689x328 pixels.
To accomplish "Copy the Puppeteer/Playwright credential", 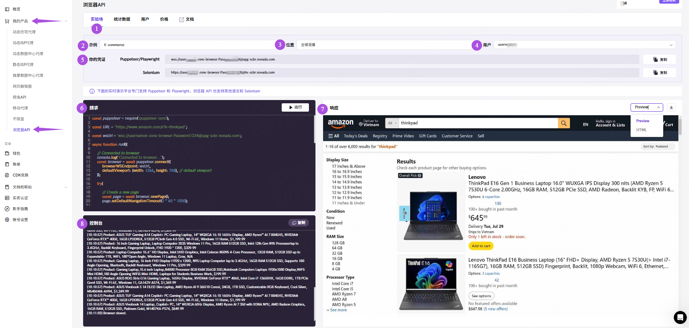I will pos(659,59).
